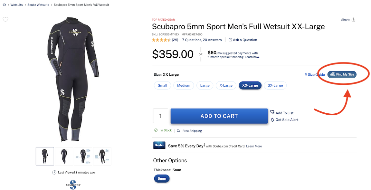
Task: Click the heart icon to favorite the wetsuit
Action: pyautogui.click(x=5, y=19)
